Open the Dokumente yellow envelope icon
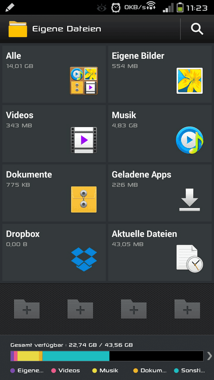Viewport: 214px width, 380px height. click(x=84, y=199)
